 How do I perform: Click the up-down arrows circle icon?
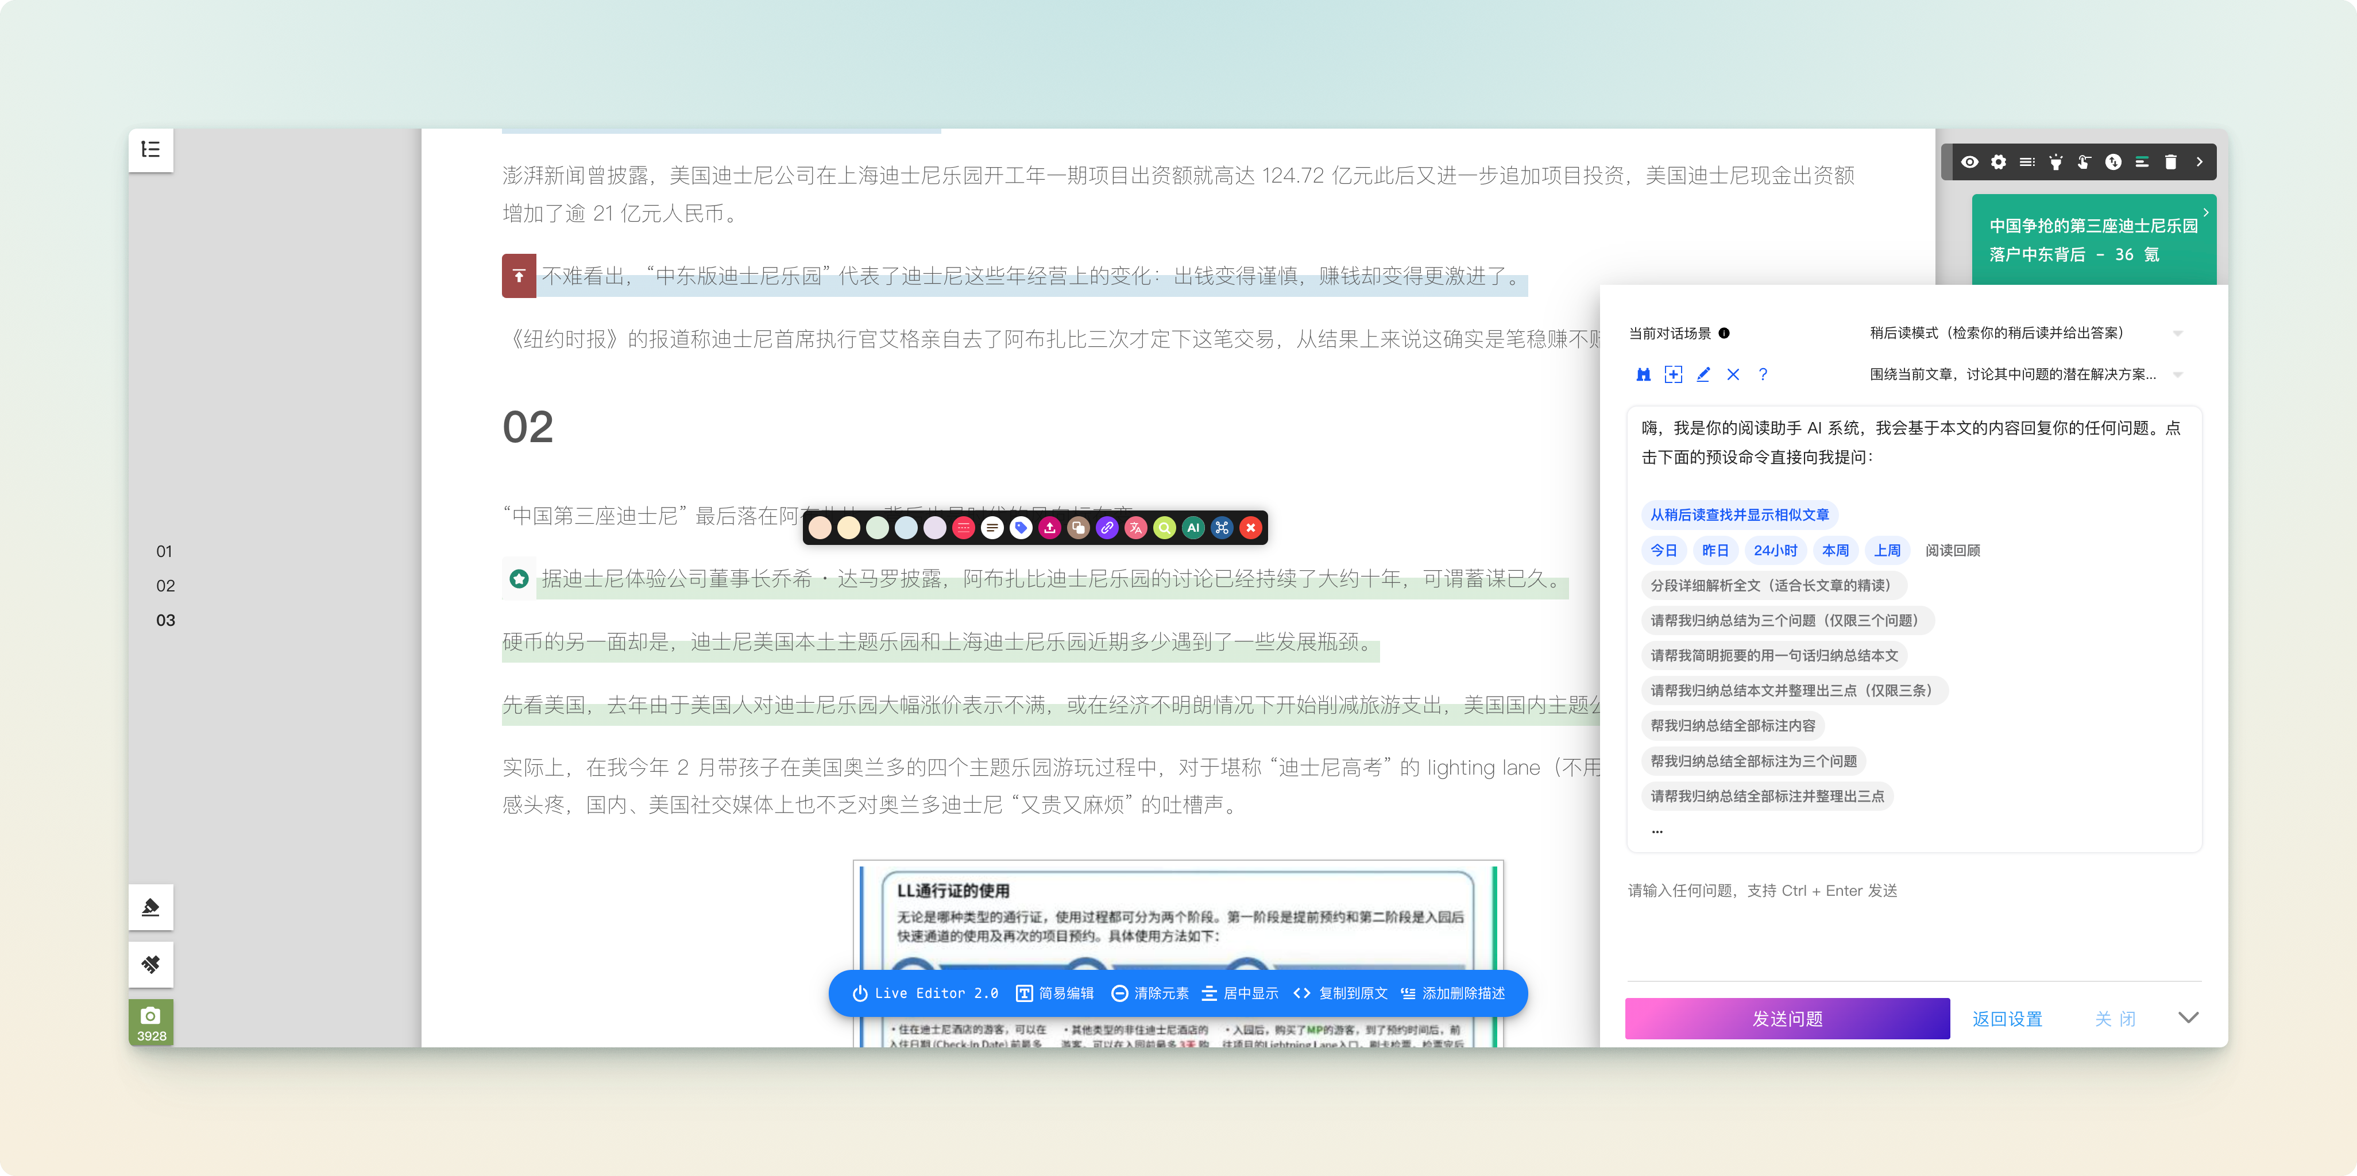2113,162
